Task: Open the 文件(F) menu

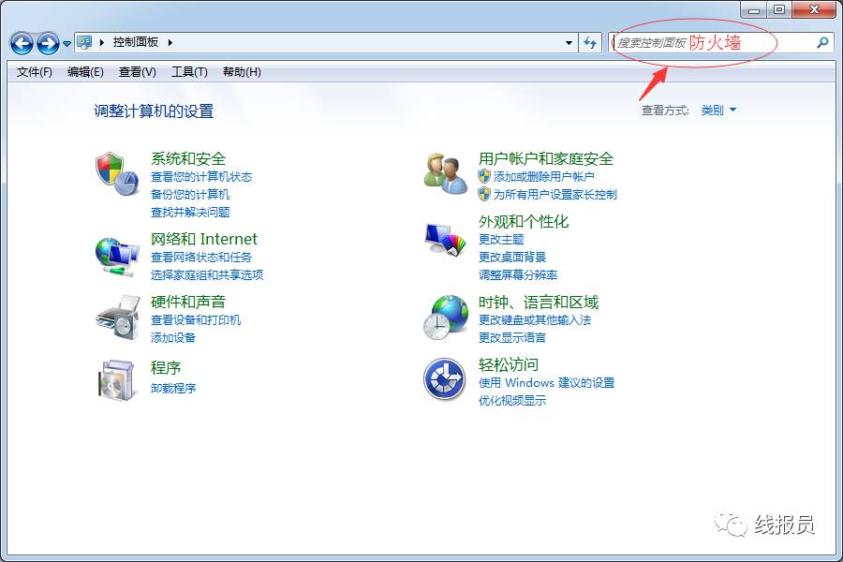Action: pyautogui.click(x=34, y=72)
